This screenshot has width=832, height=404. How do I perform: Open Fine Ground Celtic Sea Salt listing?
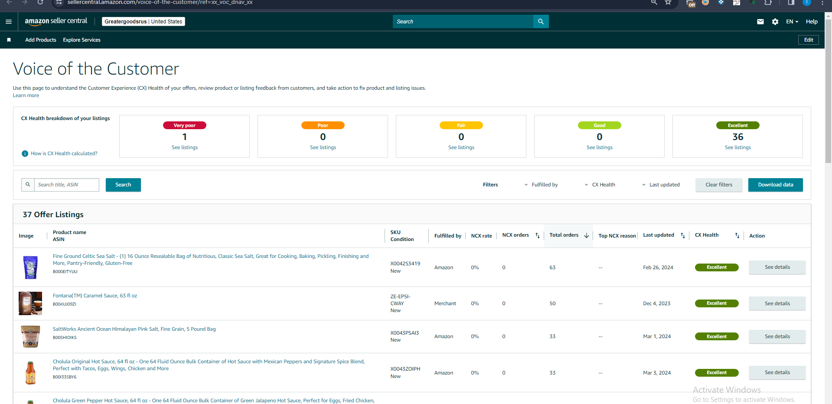click(x=211, y=260)
